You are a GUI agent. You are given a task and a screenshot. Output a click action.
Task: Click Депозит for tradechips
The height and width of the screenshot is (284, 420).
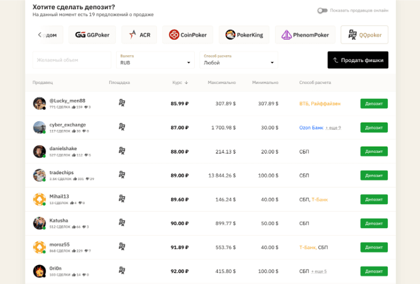pyautogui.click(x=374, y=175)
